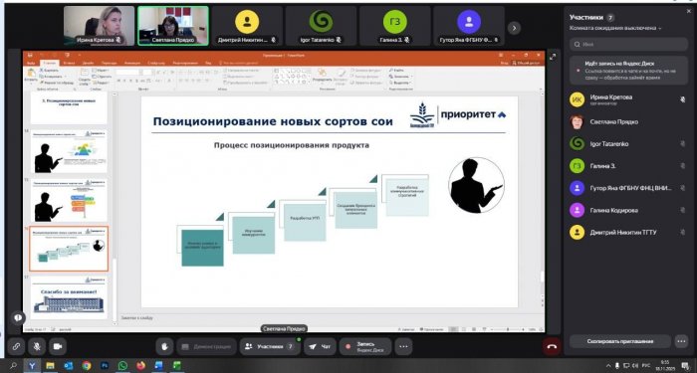This screenshot has height=373, width=697.
Task: Open Google Chrome in taskbar
Action: 87,366
